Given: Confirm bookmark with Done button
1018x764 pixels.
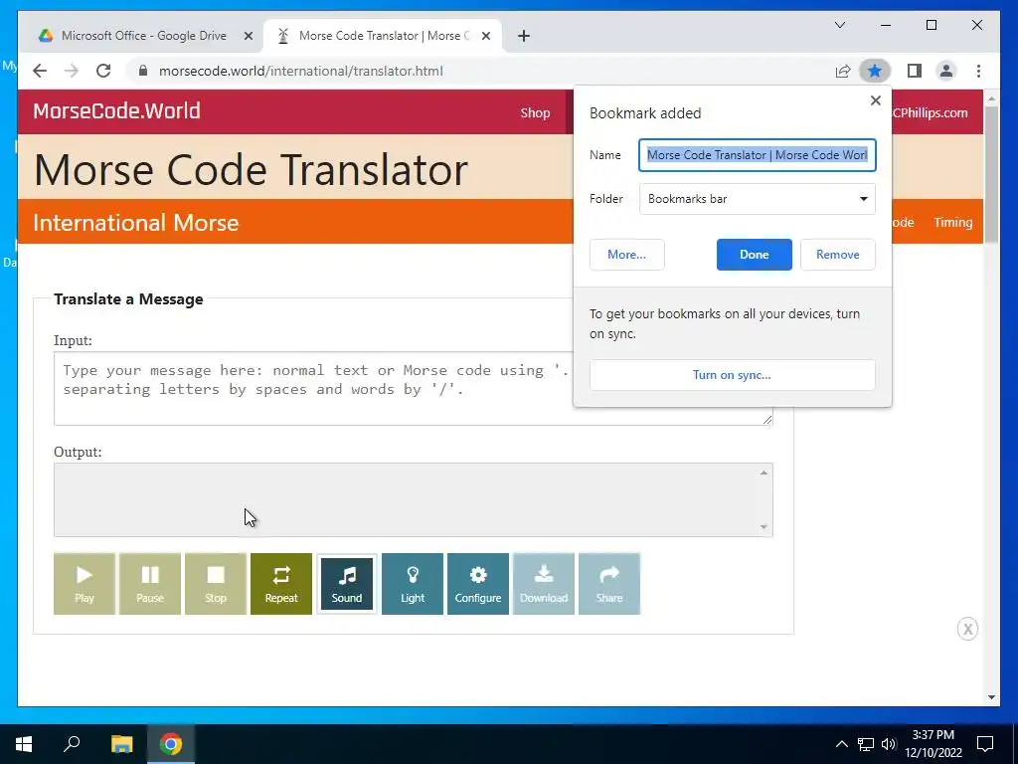Looking at the screenshot, I should tap(754, 255).
